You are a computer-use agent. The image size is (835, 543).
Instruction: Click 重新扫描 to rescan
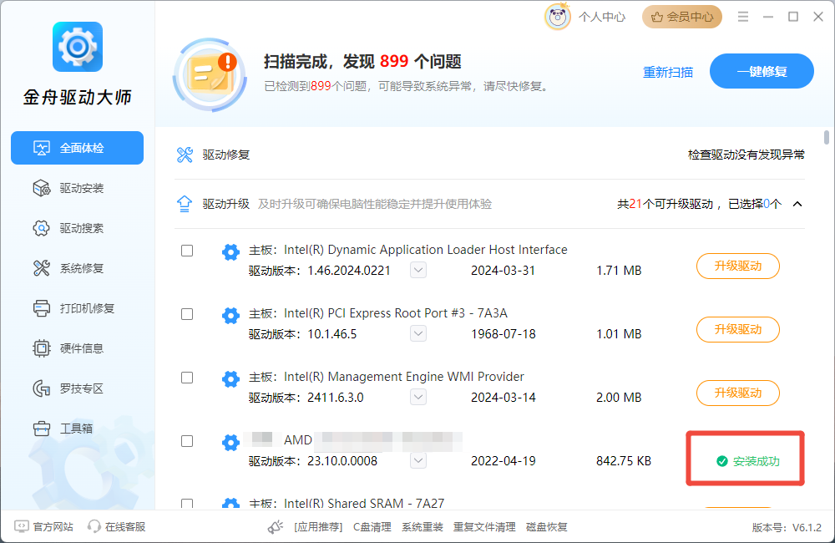click(x=668, y=72)
